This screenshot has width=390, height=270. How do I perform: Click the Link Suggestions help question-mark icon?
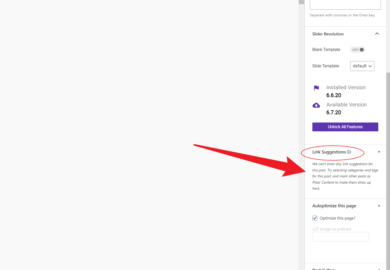coord(349,152)
